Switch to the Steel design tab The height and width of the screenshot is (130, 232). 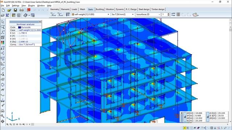[x=144, y=9]
